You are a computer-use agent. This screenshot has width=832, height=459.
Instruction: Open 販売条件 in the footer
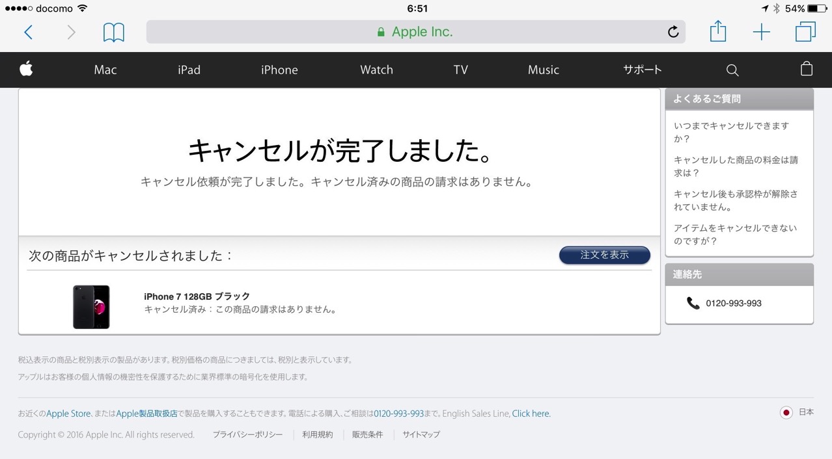pyautogui.click(x=367, y=434)
